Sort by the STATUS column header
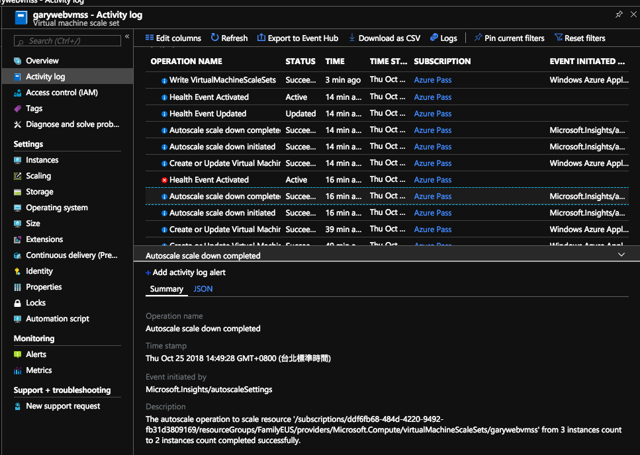 (x=300, y=62)
